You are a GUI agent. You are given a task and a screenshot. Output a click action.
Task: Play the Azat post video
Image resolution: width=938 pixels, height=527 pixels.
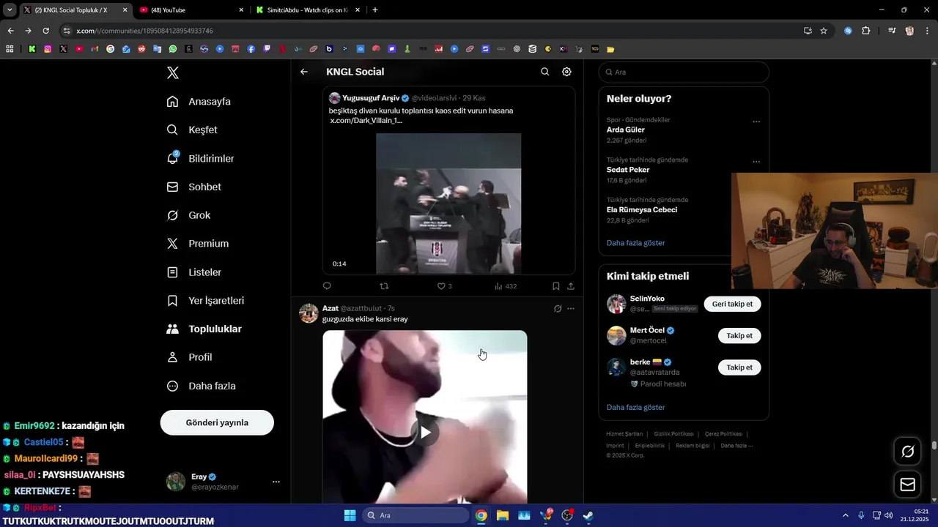pos(425,432)
